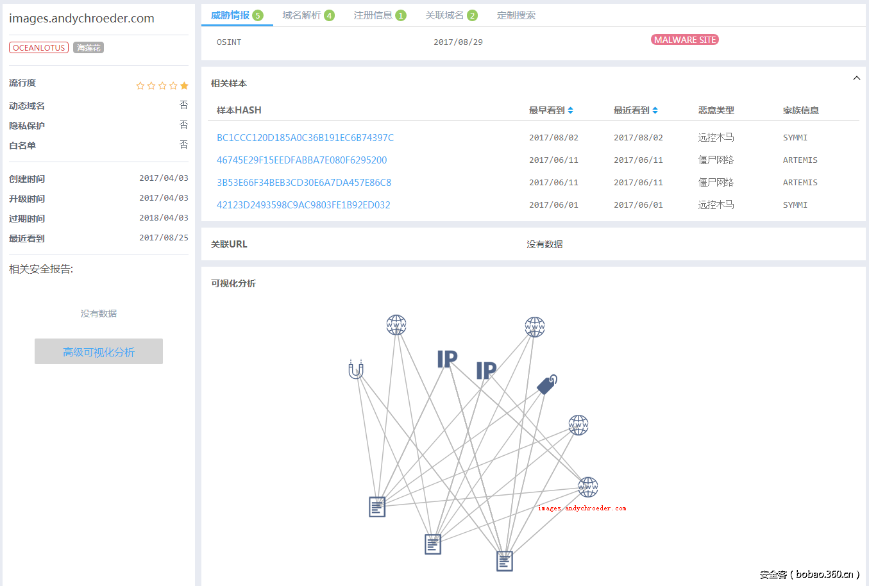Click the bottom-most document node in graph
Viewport: 869px width, 586px height.
click(x=505, y=561)
